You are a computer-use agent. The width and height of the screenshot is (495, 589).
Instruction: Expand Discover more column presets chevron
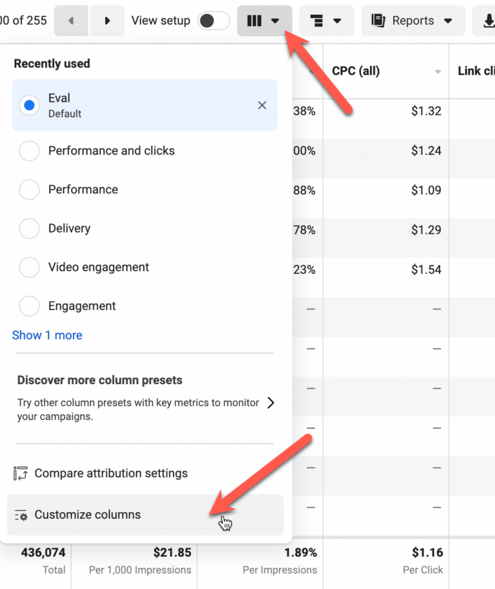tap(271, 403)
